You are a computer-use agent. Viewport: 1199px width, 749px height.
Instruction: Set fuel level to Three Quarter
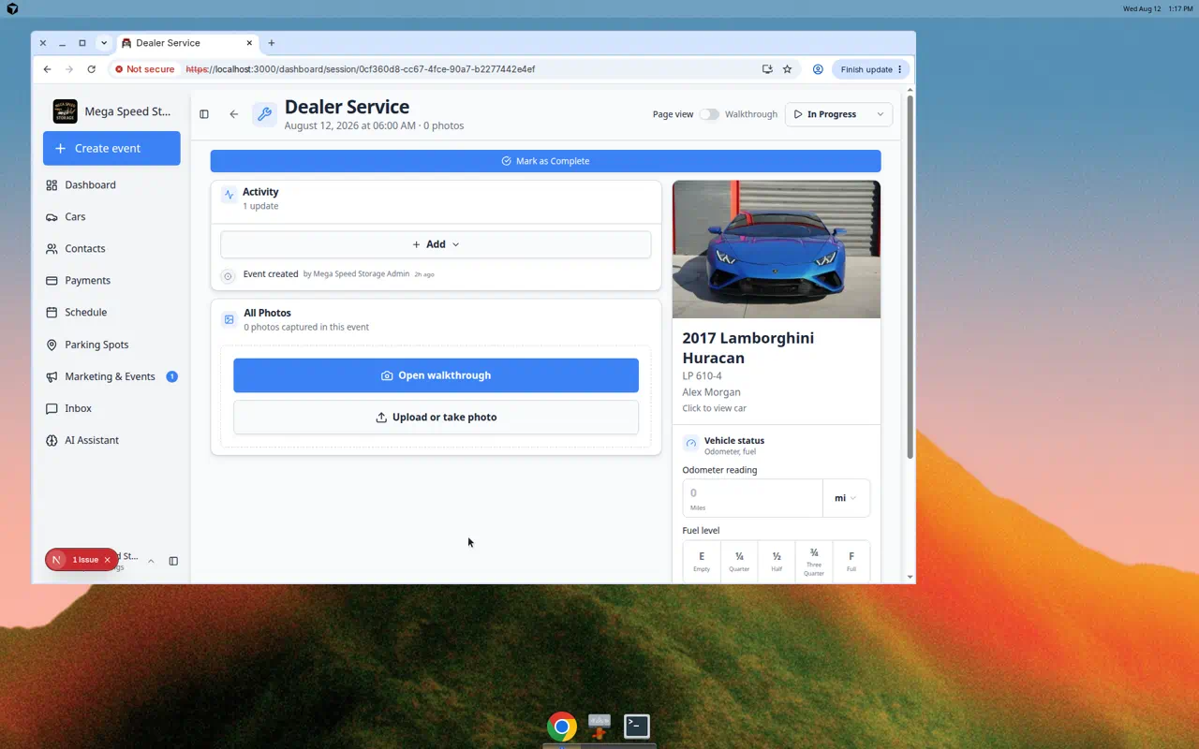click(814, 562)
